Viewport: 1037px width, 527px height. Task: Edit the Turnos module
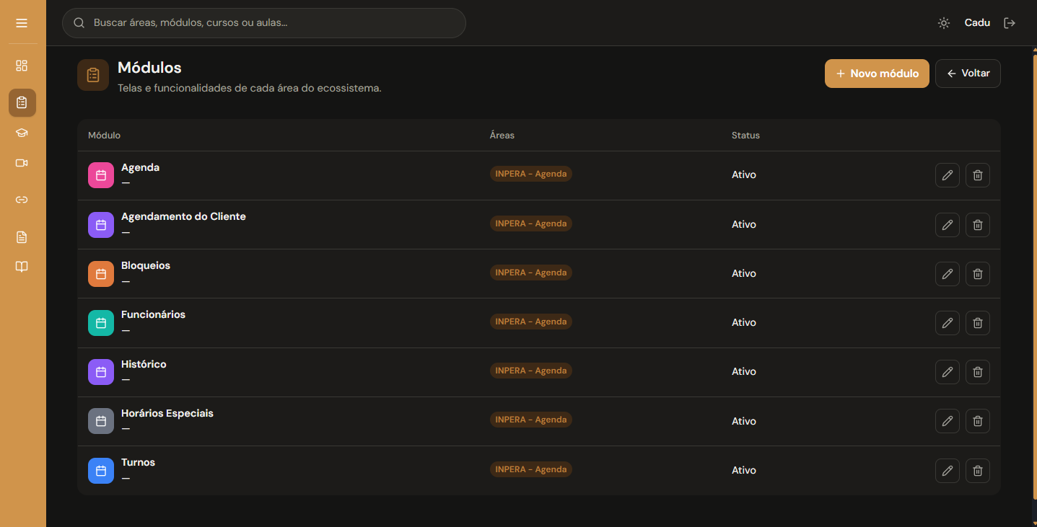point(948,471)
